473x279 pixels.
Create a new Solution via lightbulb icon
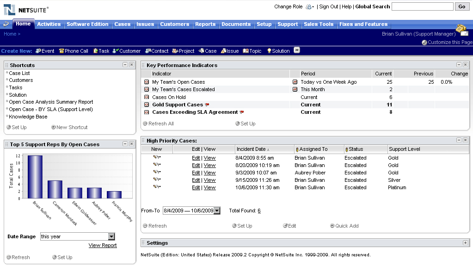(269, 51)
